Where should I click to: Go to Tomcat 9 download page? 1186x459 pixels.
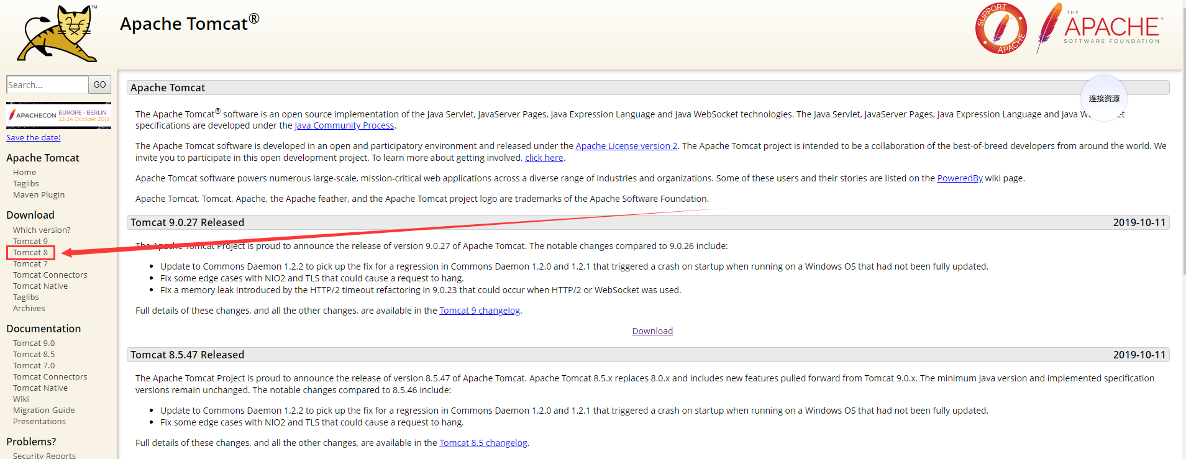point(30,241)
